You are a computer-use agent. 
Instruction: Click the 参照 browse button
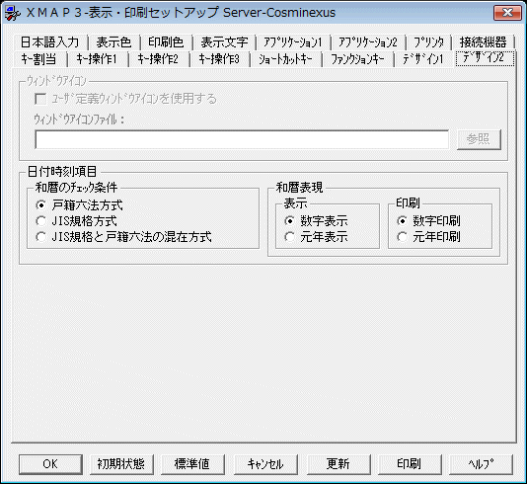click(479, 139)
